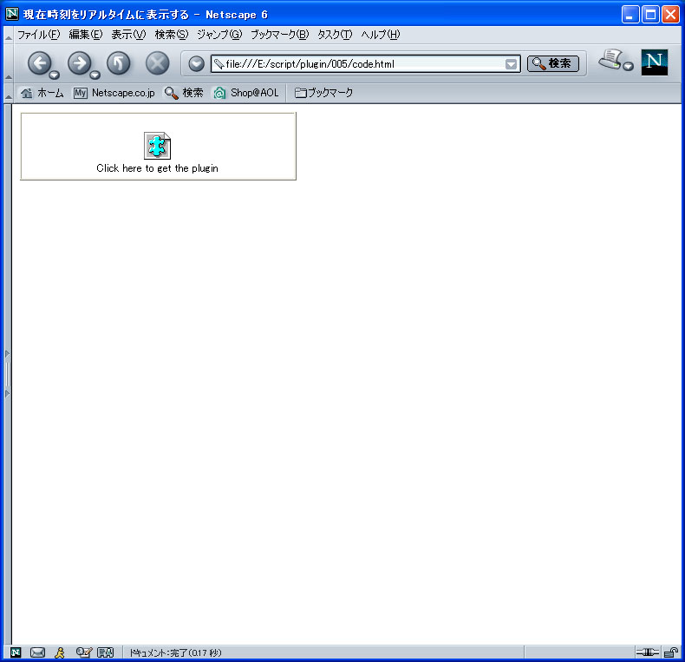Open the 検索(S) menu
Screen dimensions: 685x662
click(x=172, y=35)
